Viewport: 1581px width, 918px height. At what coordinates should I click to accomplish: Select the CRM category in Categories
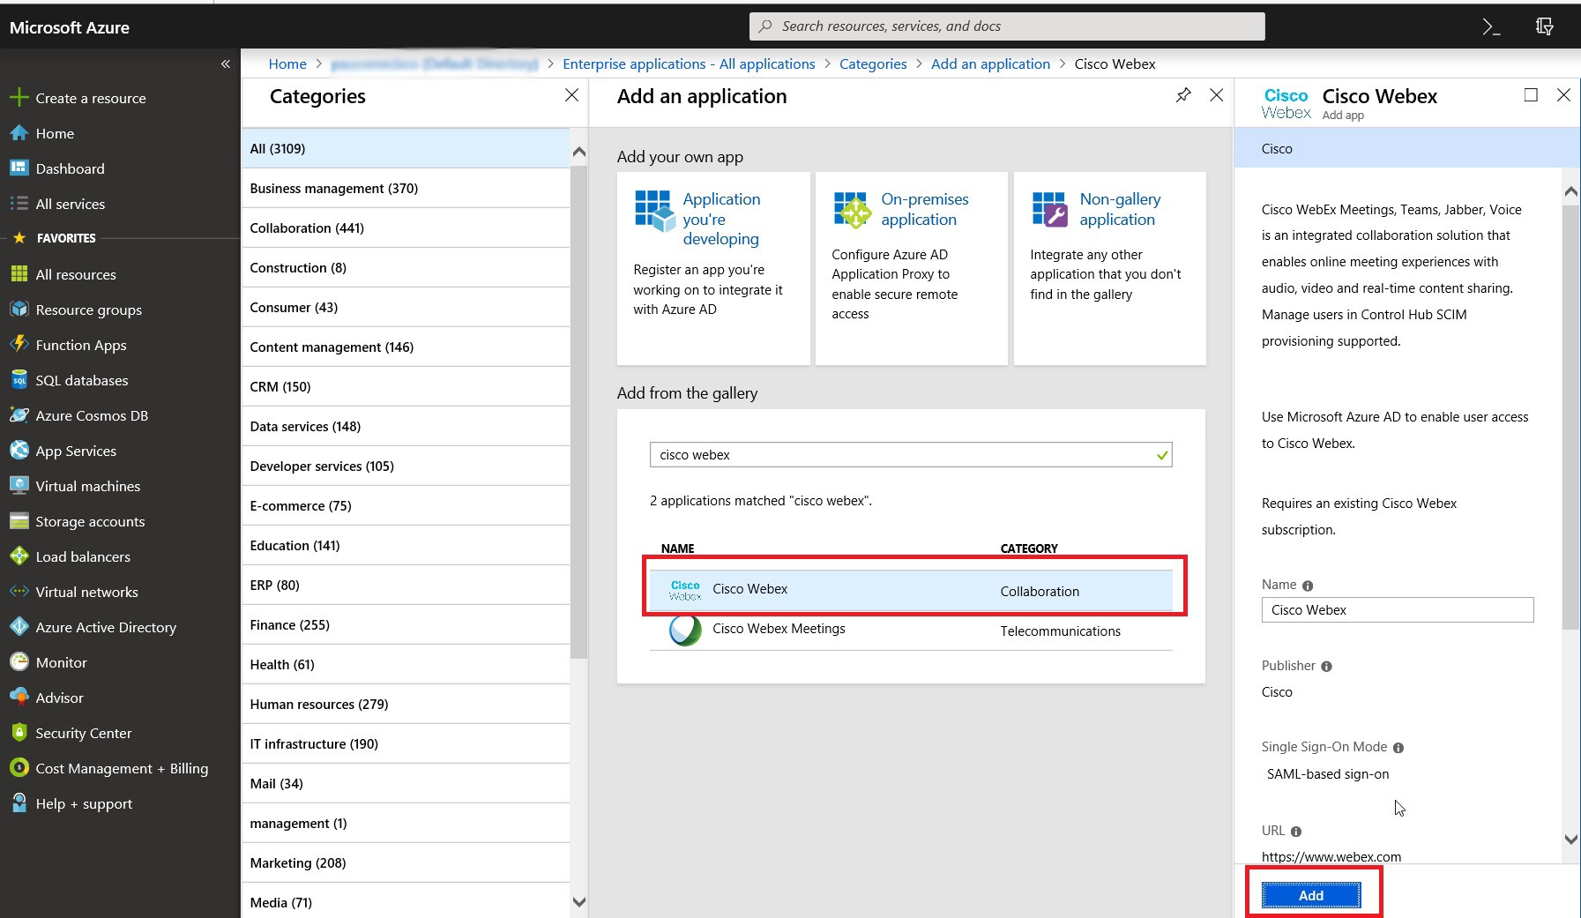pos(280,386)
